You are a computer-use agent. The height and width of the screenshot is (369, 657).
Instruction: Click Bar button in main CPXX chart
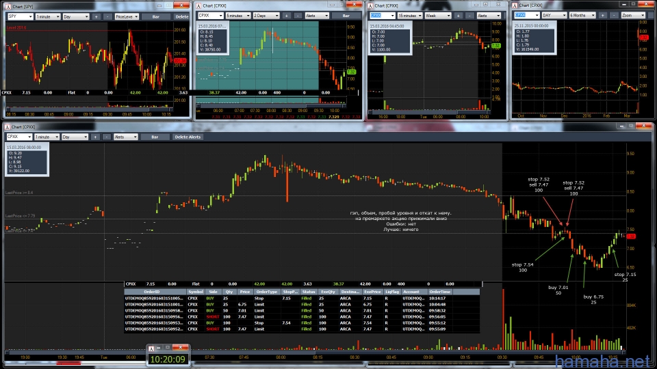click(x=155, y=137)
